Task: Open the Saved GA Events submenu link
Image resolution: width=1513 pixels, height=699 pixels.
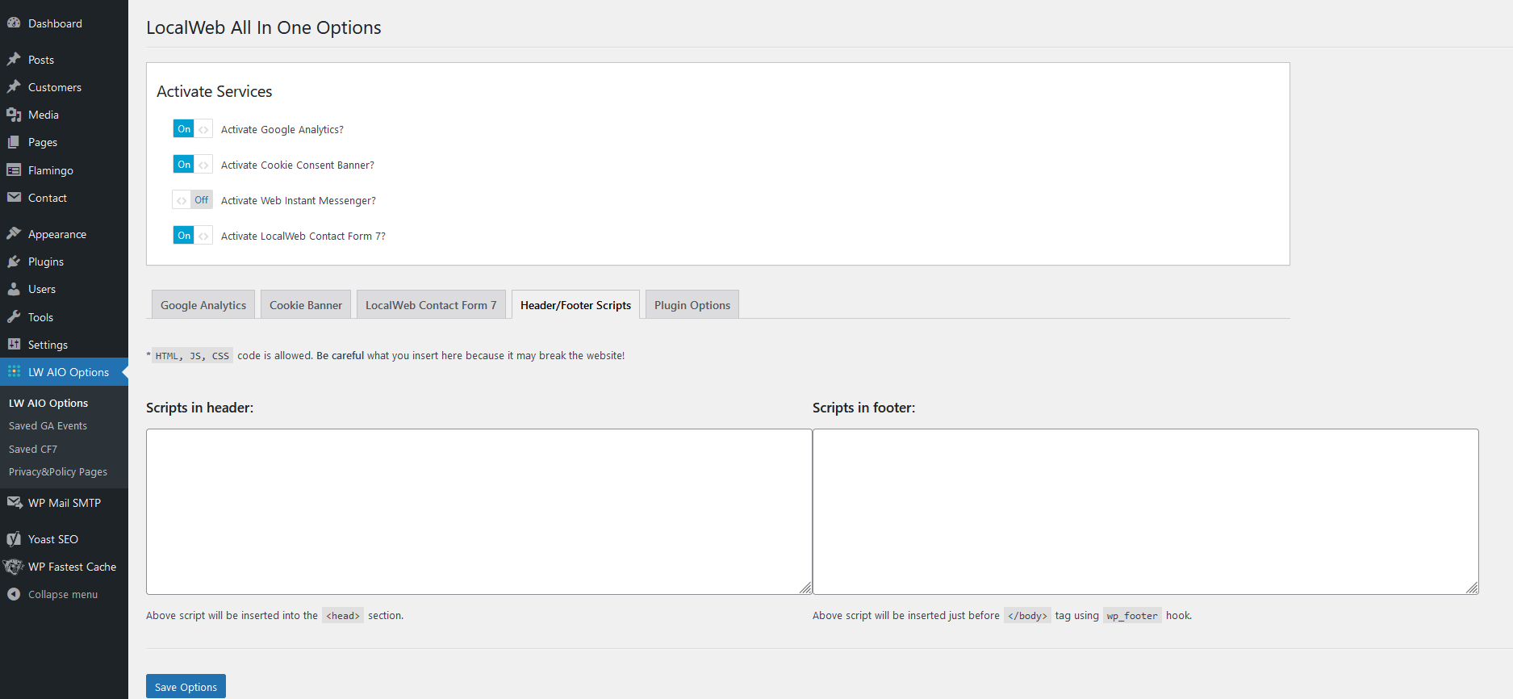Action: point(48,426)
